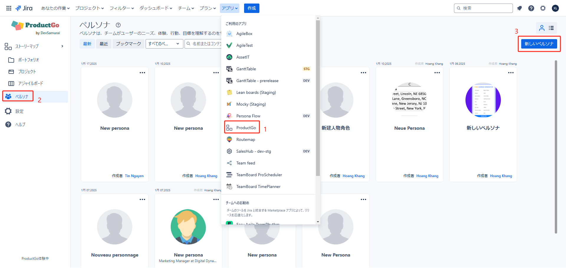This screenshot has height=268, width=566.
Task: Open more options on Neue Persona card
Action: [x=437, y=73]
